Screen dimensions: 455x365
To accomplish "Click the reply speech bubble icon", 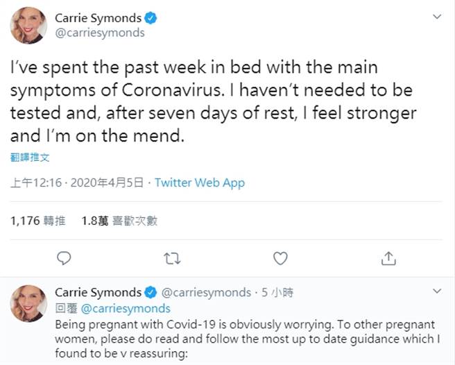I will point(64,258).
